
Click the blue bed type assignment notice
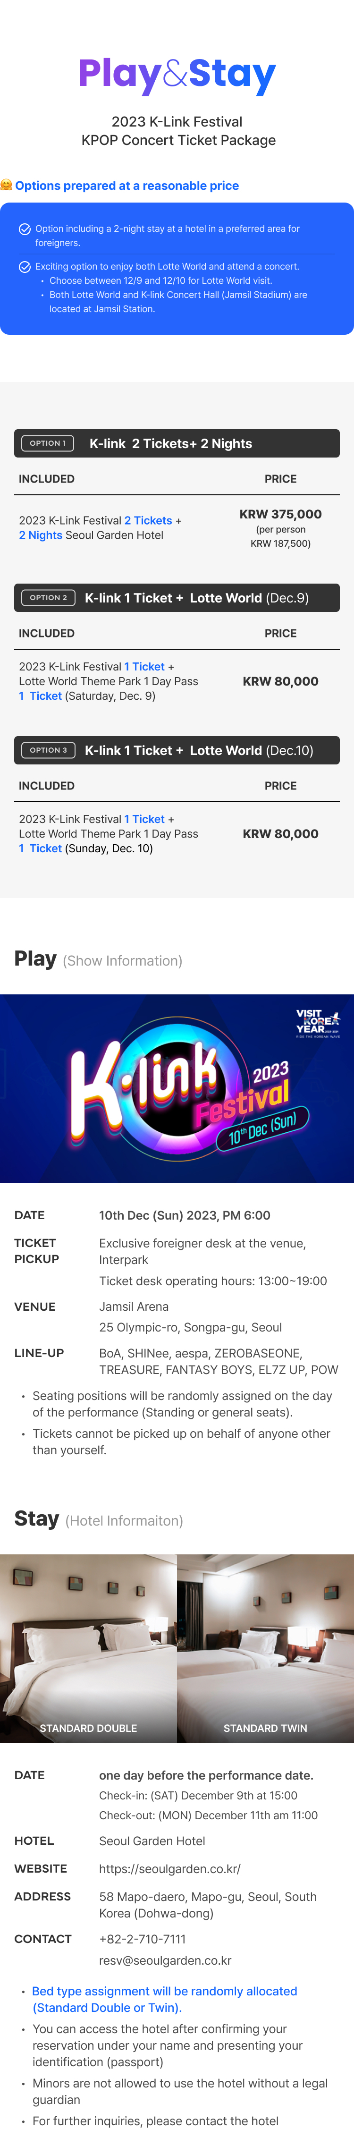(165, 1999)
